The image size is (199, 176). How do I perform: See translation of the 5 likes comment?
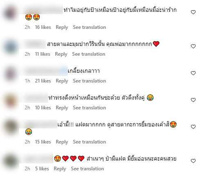pyautogui.click(x=87, y=169)
